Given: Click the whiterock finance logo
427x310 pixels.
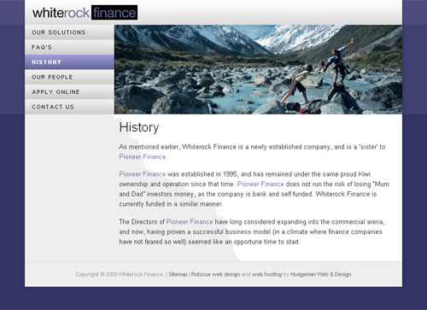Looking at the screenshot, I should click(x=85, y=13).
